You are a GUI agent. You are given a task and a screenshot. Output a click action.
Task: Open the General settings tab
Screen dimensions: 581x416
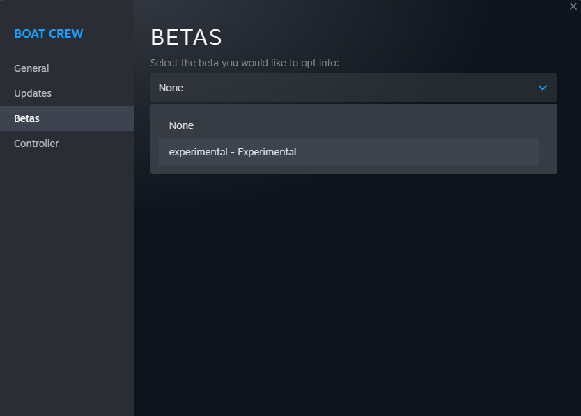[31, 68]
